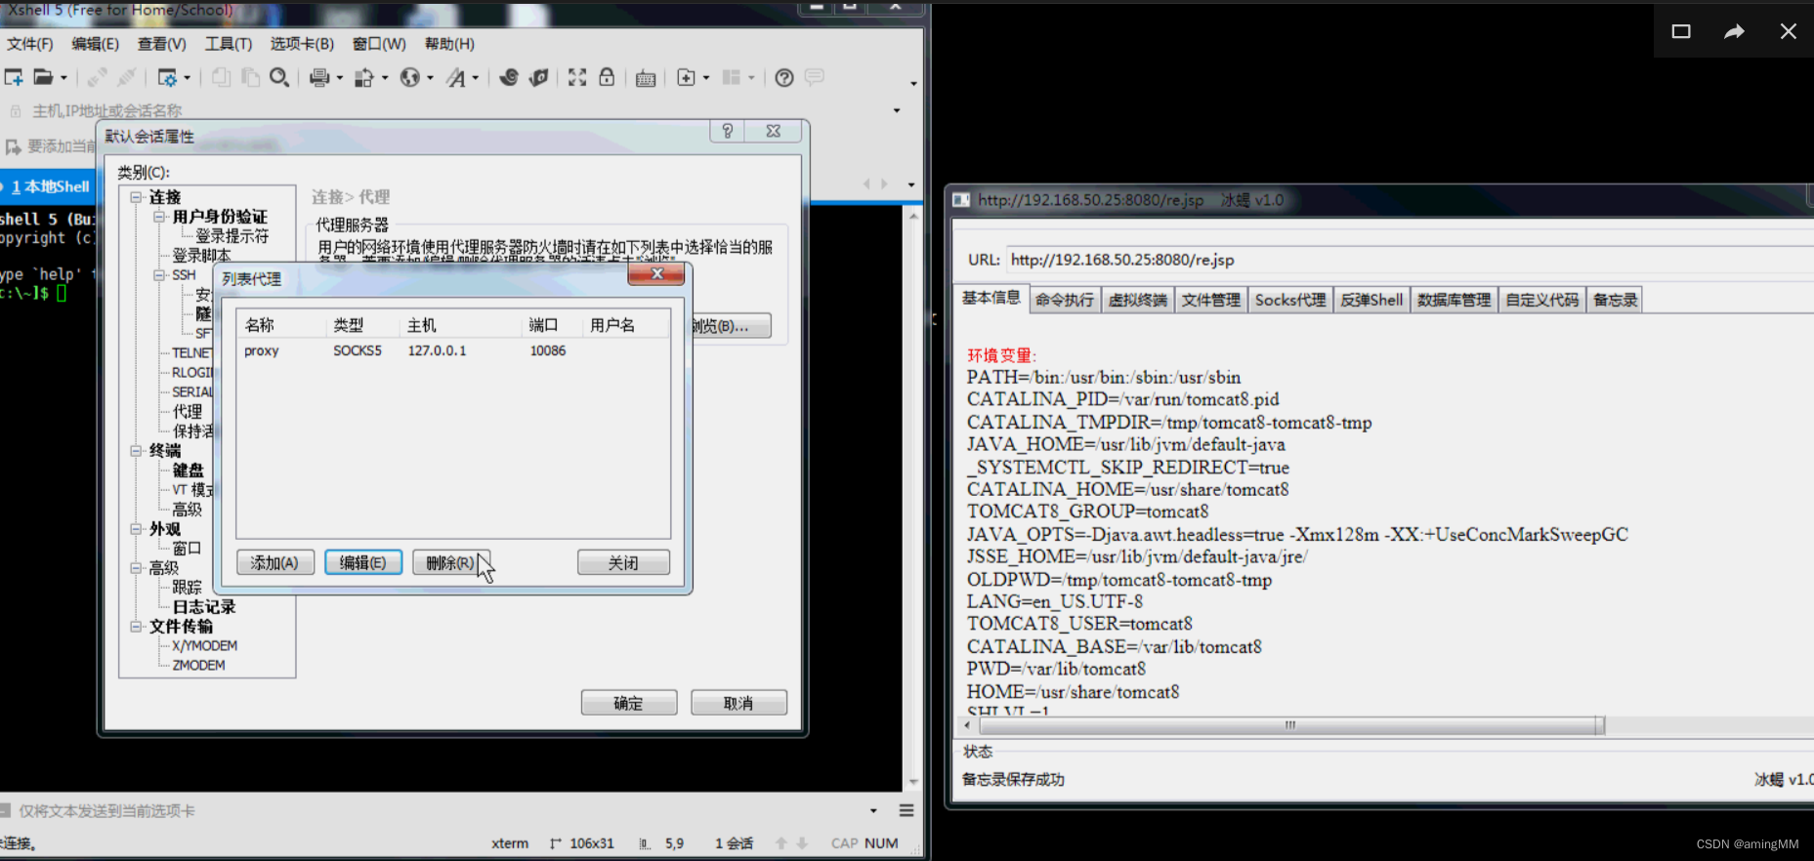The height and width of the screenshot is (861, 1814).
Task: Click the second swirl icon, next to Xftp
Action: (x=538, y=77)
